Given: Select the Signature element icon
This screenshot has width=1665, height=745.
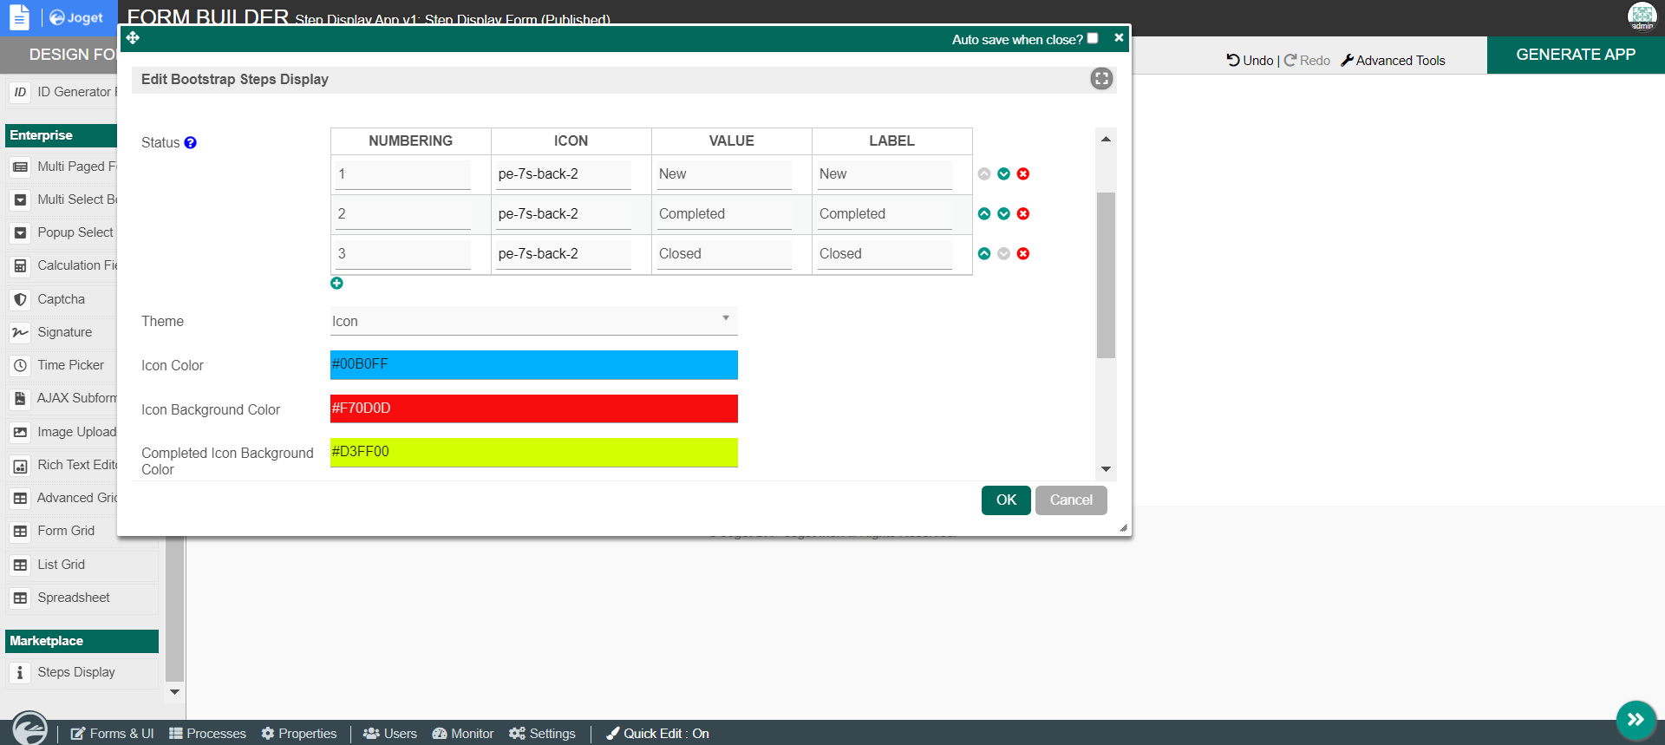Looking at the screenshot, I should [x=20, y=332].
